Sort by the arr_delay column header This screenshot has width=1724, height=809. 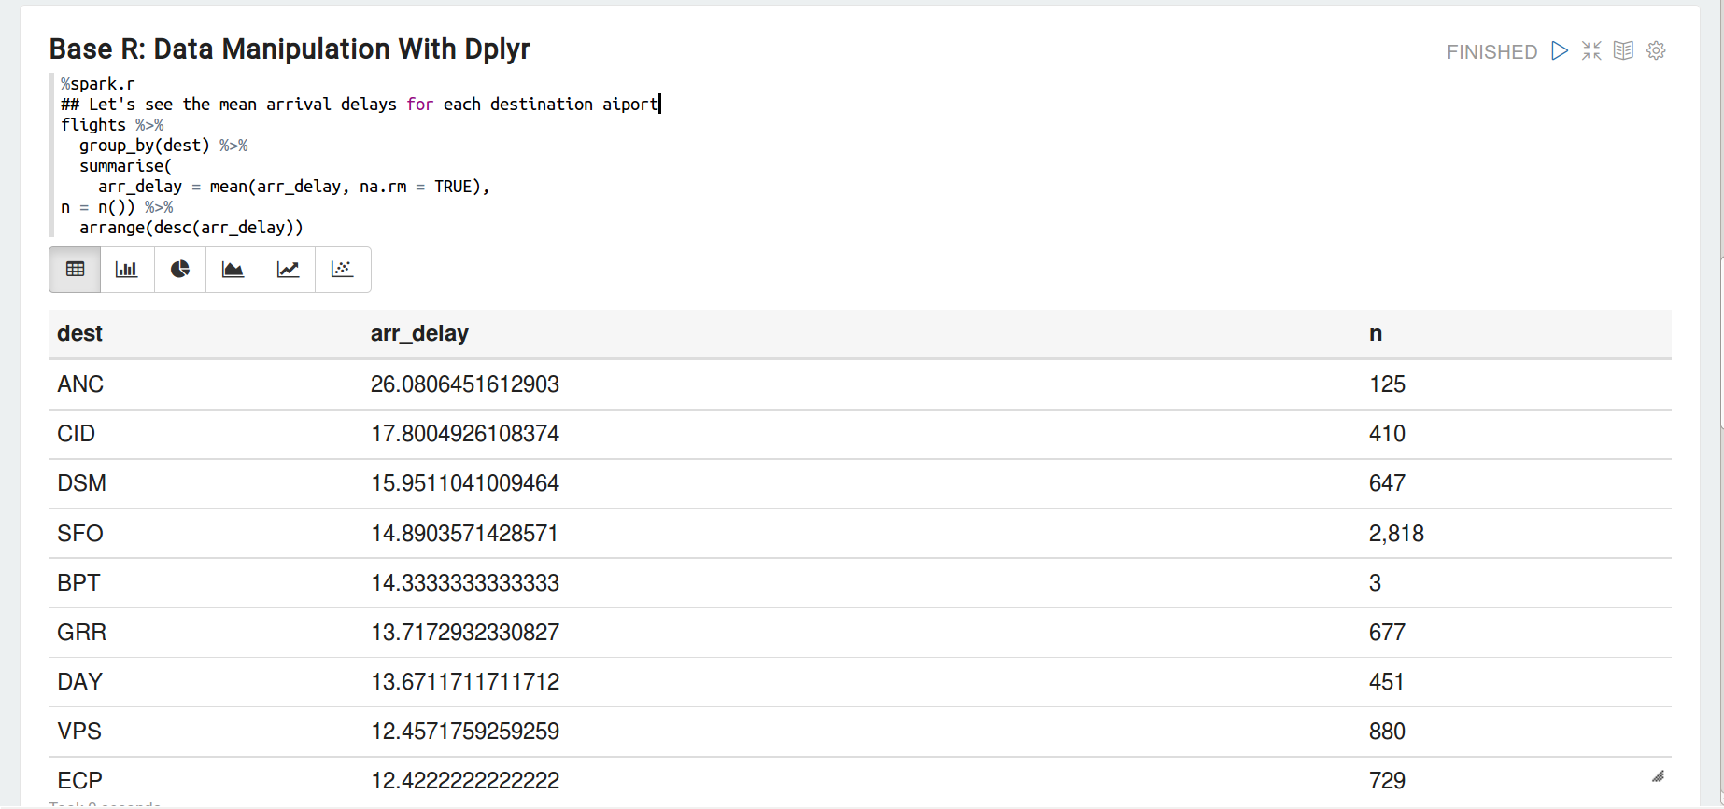click(419, 333)
